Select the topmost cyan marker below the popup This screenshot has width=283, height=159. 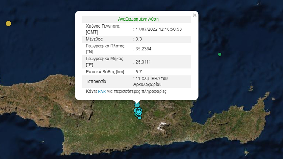(x=137, y=105)
